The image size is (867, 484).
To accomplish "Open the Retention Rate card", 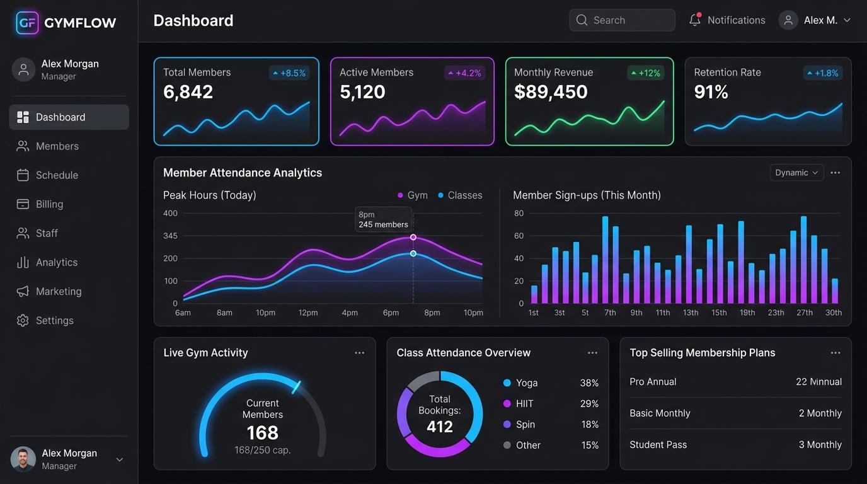I will 768,101.
